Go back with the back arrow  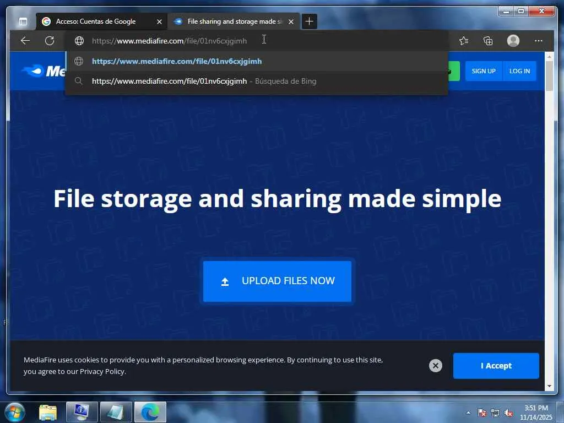25,41
